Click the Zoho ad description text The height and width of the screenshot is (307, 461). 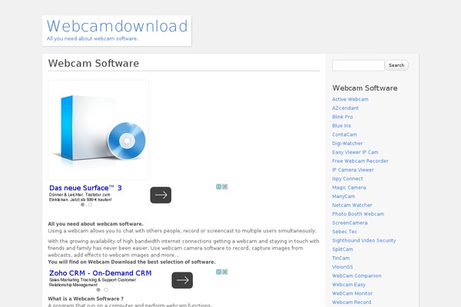(x=92, y=282)
